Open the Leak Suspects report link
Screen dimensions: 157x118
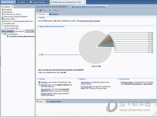(86, 82)
